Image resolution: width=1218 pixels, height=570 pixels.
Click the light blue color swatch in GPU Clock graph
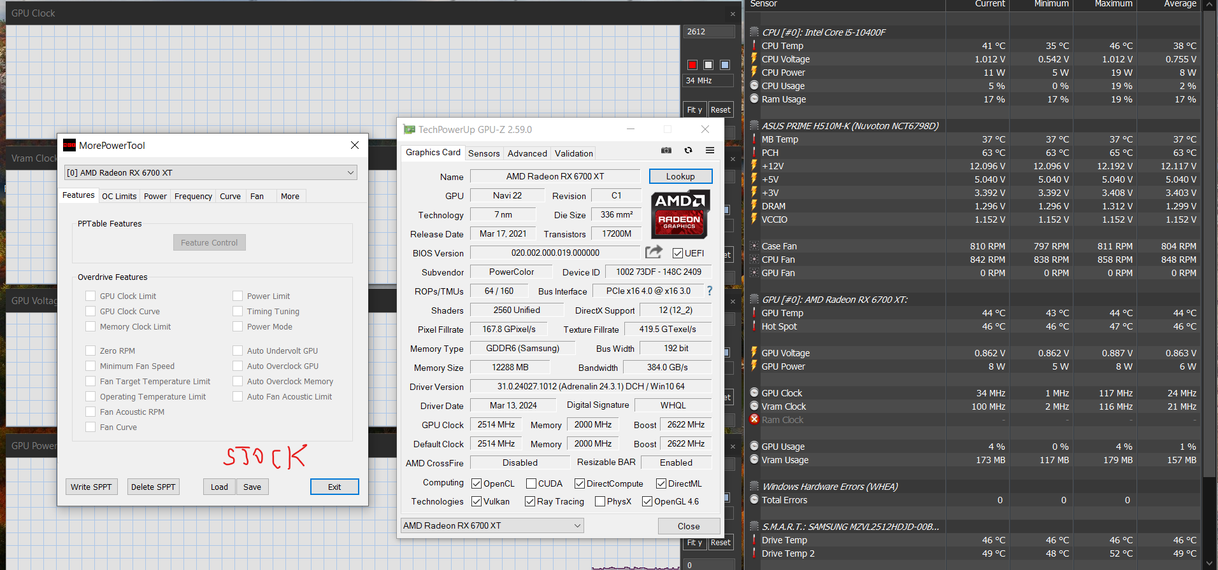click(x=725, y=65)
